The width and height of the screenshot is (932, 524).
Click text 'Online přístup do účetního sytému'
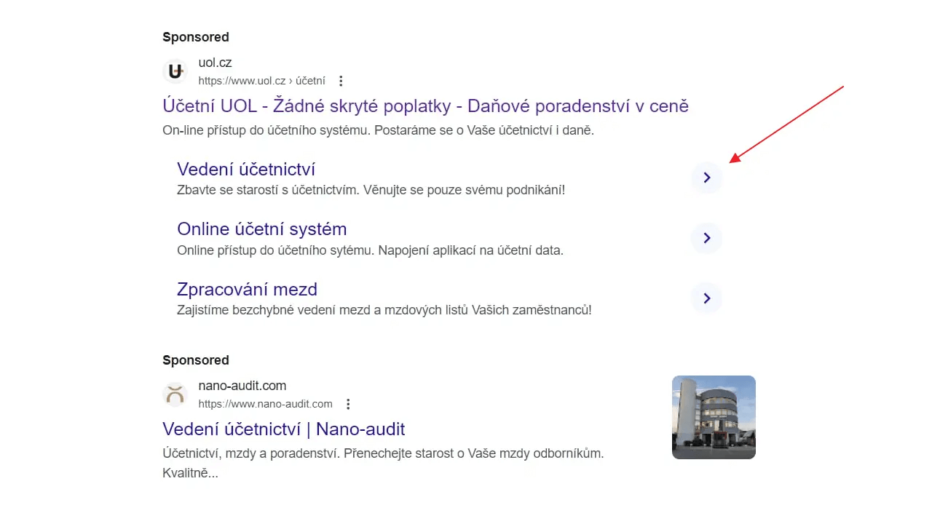pyautogui.click(x=276, y=250)
